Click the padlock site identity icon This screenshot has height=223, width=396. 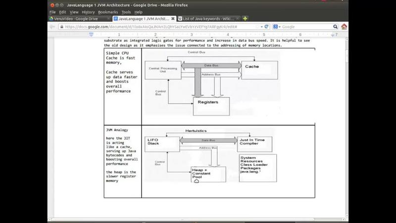(x=61, y=27)
